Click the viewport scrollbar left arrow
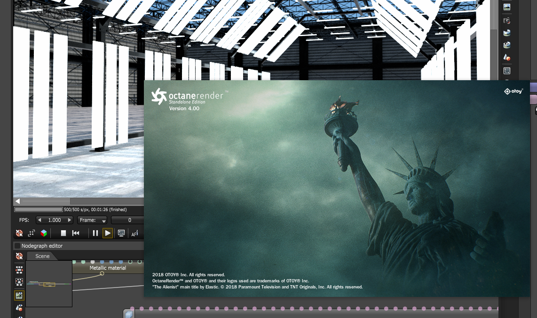537x318 pixels. pos(17,201)
